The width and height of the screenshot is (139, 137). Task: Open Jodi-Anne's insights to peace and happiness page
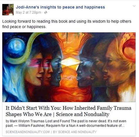(60, 7)
